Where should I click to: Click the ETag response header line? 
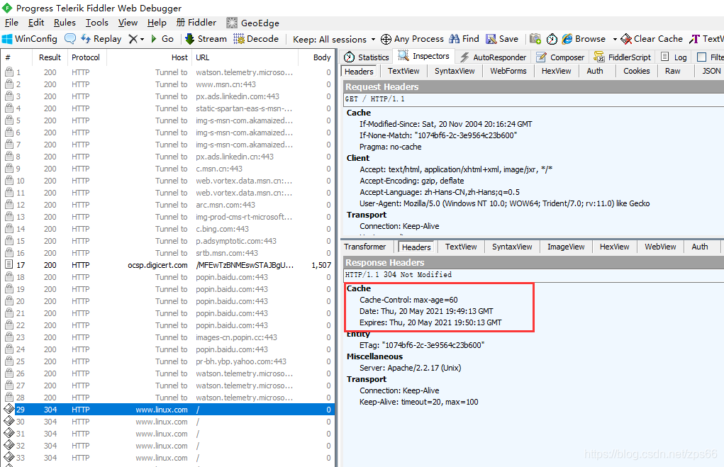click(x=421, y=345)
